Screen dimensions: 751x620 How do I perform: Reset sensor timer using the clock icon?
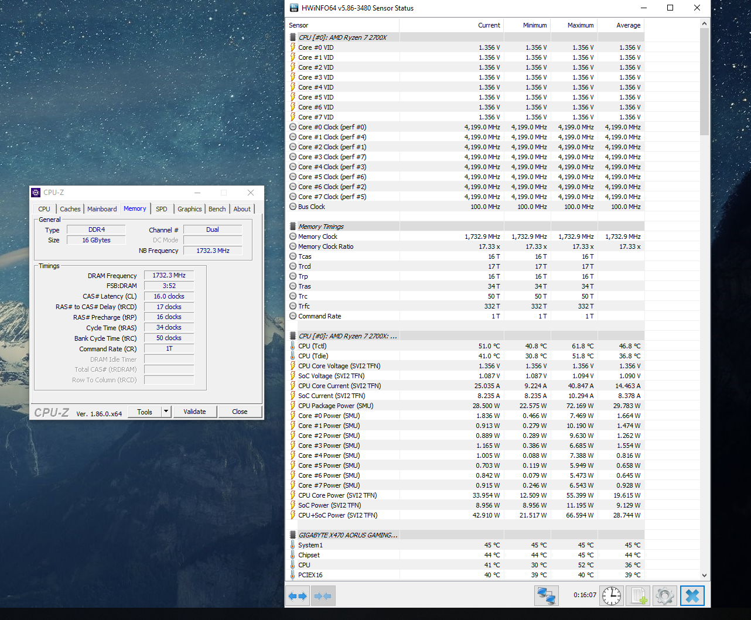[x=611, y=596]
